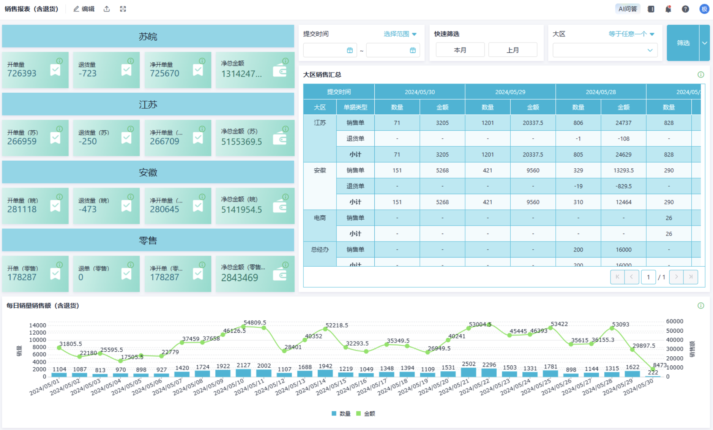The image size is (713, 430).
Task: Click the info icon on the 开单量（皖）card
Action: [60, 197]
